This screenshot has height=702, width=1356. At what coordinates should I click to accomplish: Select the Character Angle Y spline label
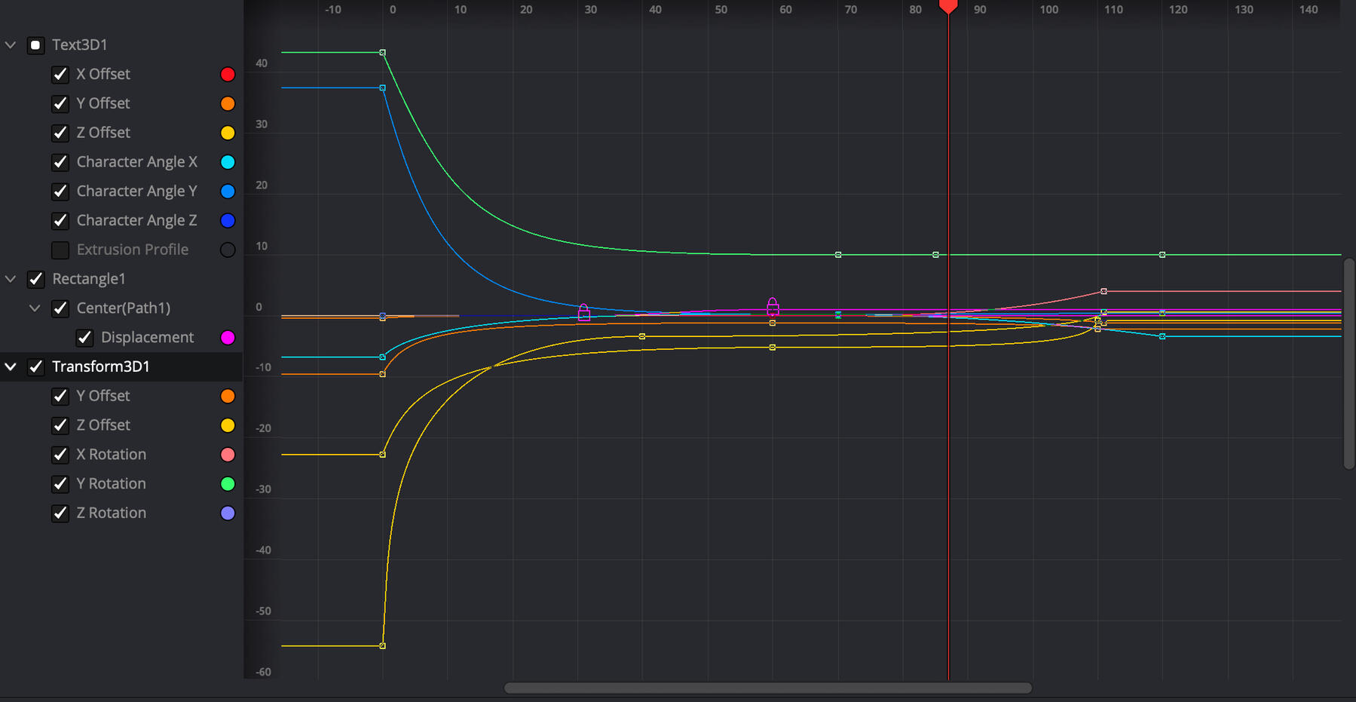136,192
